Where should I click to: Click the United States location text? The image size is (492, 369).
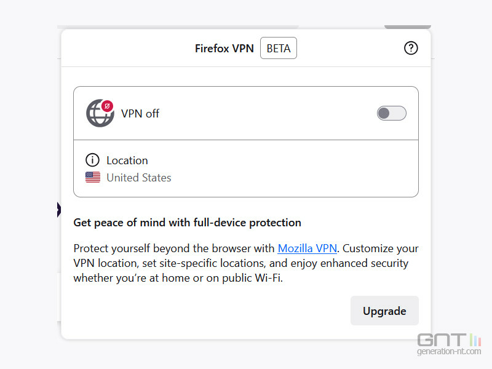[x=139, y=178]
